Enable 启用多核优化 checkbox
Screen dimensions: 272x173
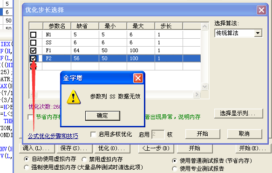(x=93, y=134)
